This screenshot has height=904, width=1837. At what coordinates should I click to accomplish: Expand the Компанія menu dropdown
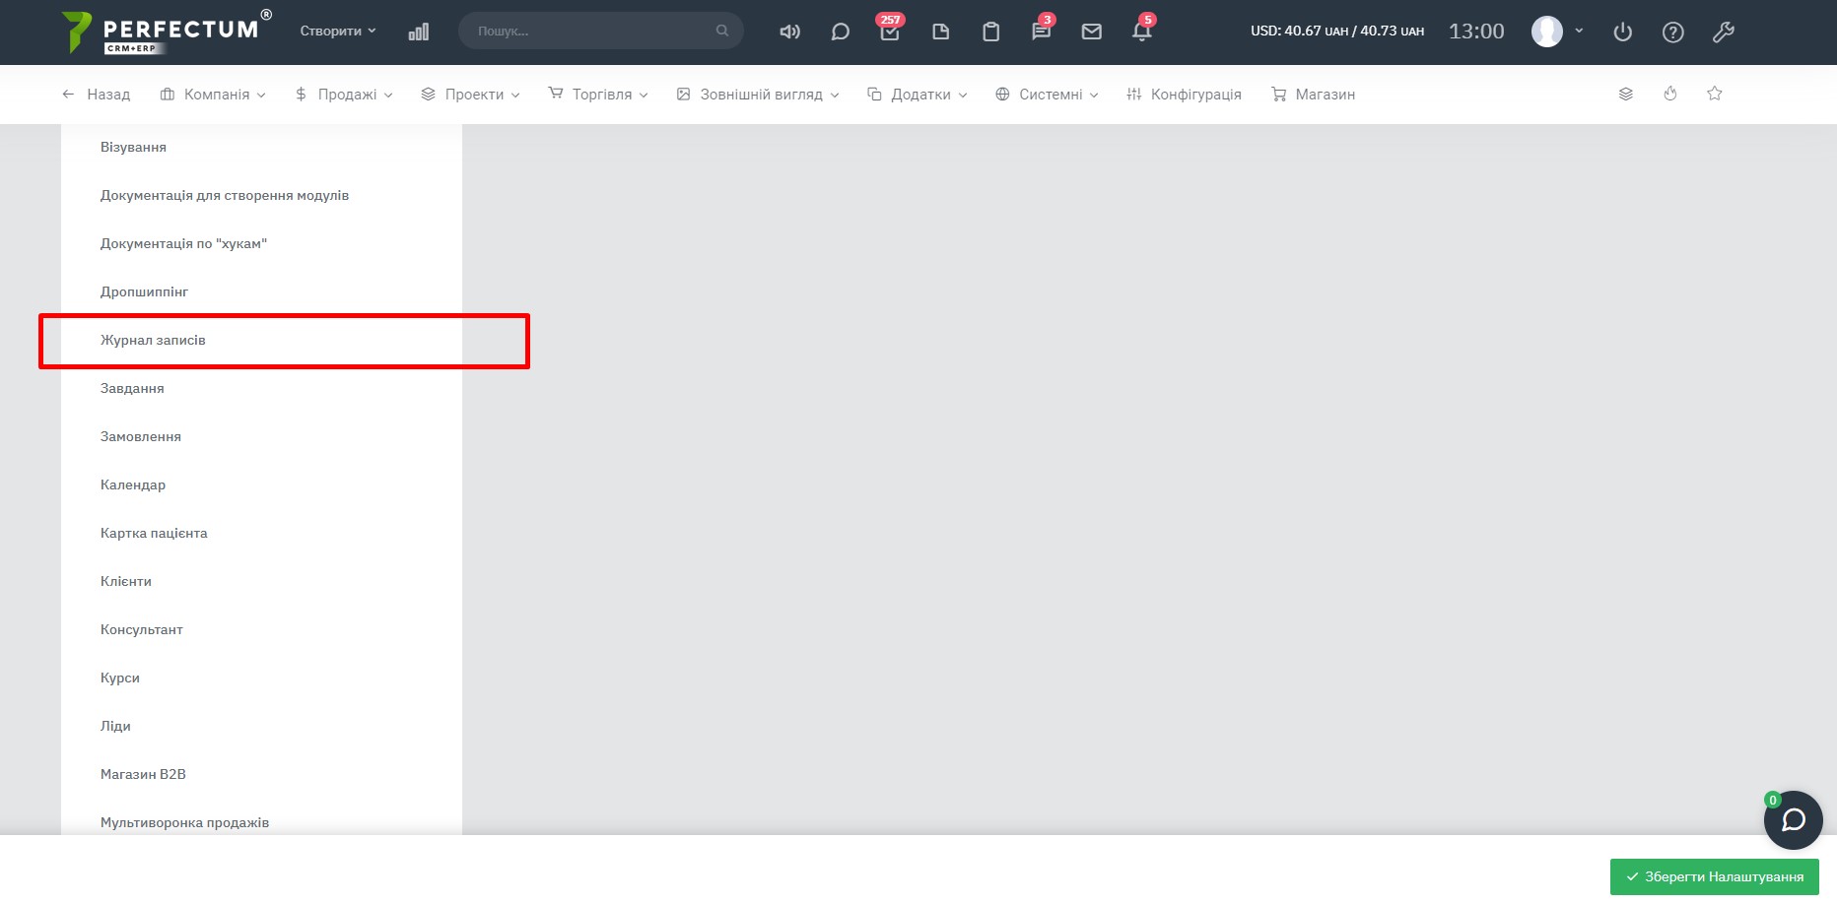point(213,95)
